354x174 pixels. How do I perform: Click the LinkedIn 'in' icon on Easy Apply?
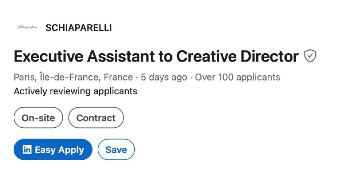pyautogui.click(x=27, y=150)
